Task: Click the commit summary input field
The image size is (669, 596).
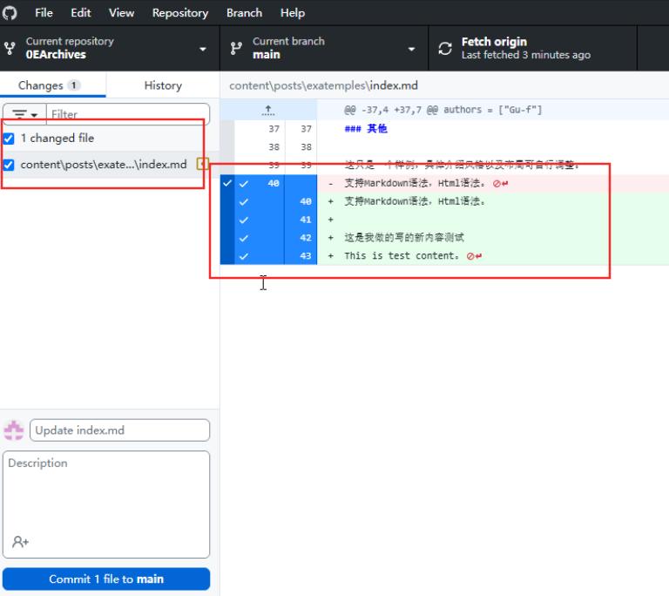Action: (x=119, y=430)
